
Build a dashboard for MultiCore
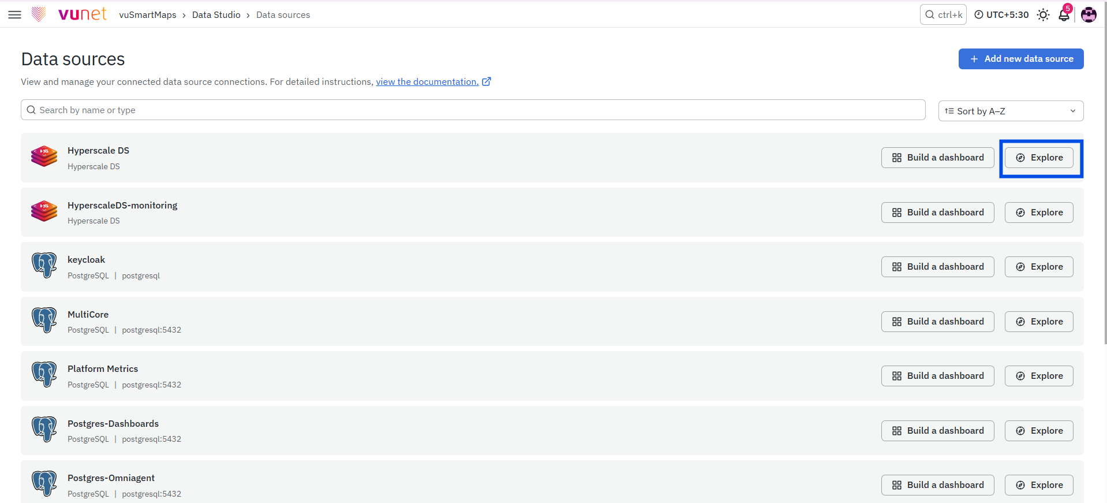(937, 322)
